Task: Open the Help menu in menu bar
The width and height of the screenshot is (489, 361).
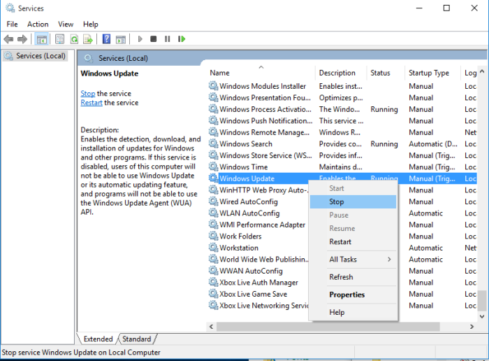Action: (x=90, y=24)
